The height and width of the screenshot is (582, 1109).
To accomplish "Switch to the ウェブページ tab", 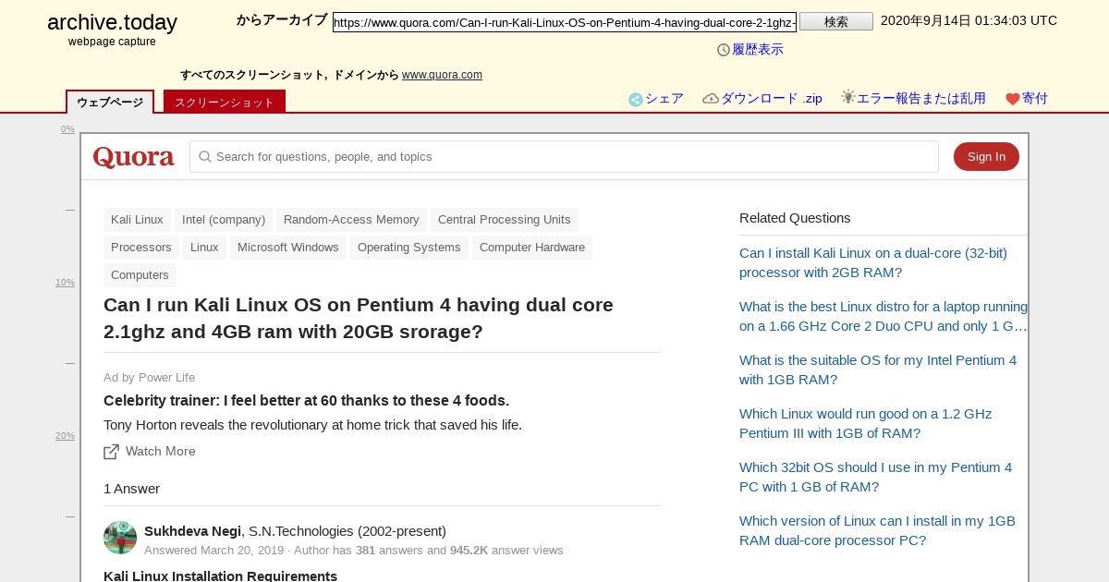I will pyautogui.click(x=110, y=102).
